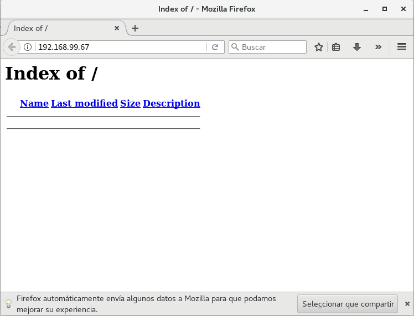
Task: Sort the listing by Size
Action: pos(130,103)
